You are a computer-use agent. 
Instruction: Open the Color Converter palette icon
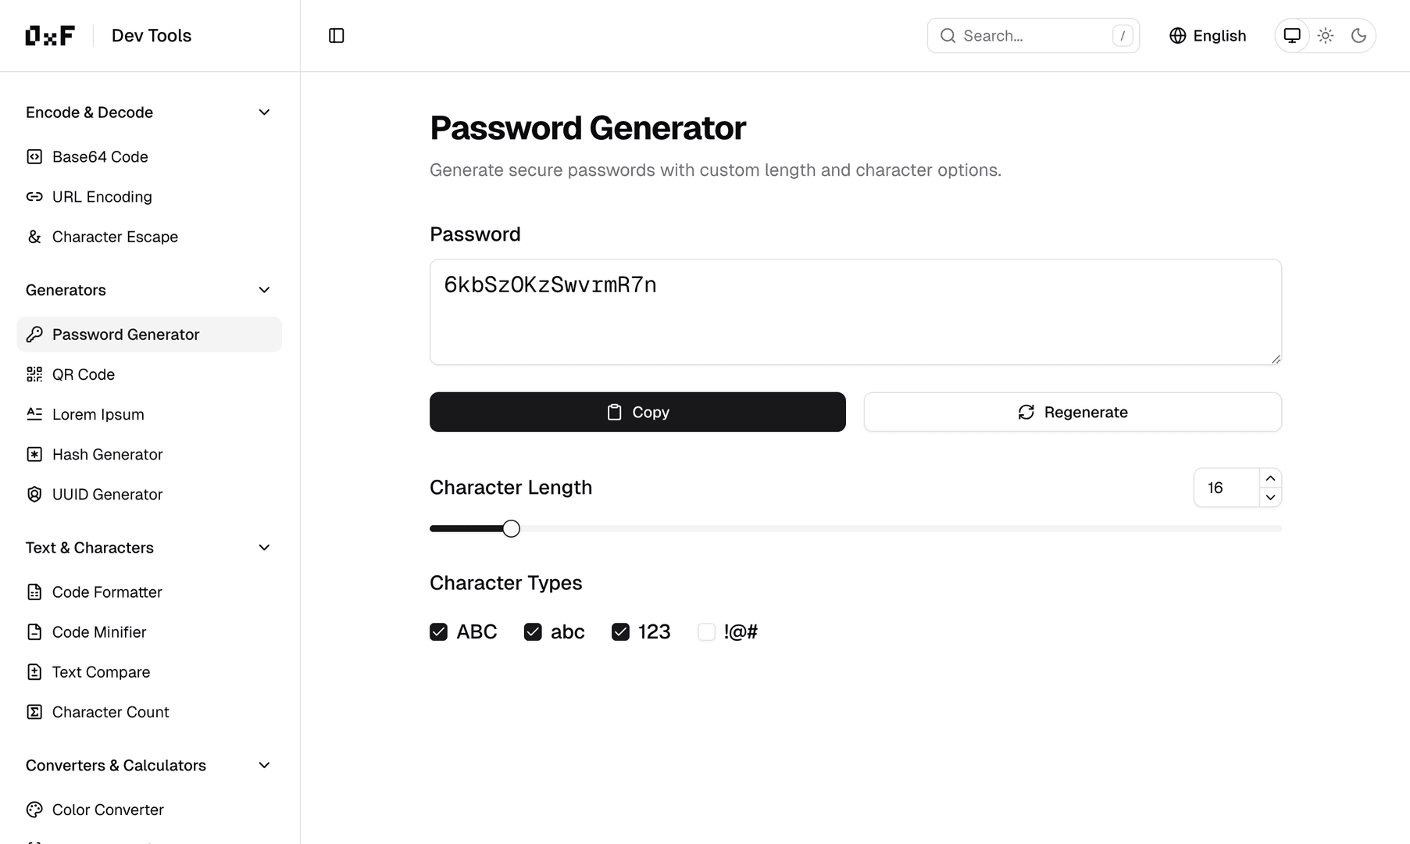pyautogui.click(x=34, y=810)
